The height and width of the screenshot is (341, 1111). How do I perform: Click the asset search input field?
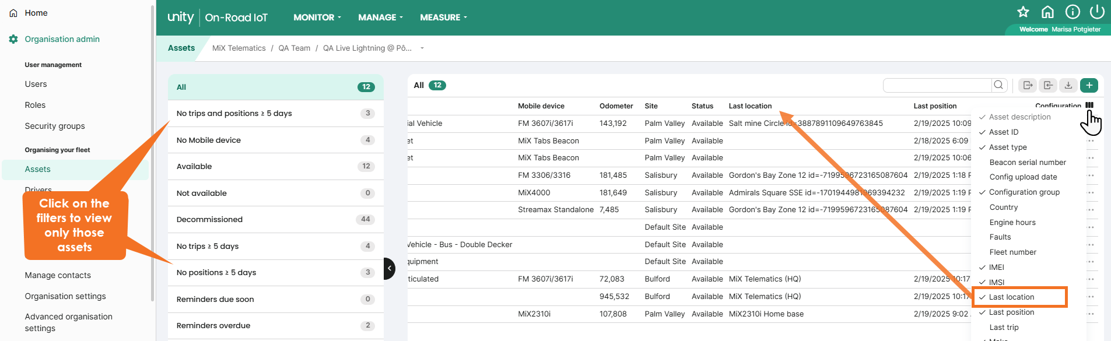click(937, 85)
